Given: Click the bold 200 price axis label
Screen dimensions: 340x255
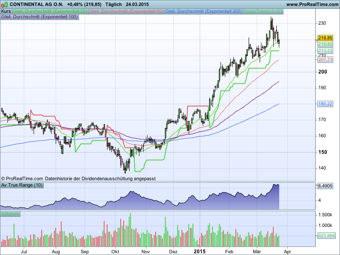Looking at the screenshot, I should 323,72.
